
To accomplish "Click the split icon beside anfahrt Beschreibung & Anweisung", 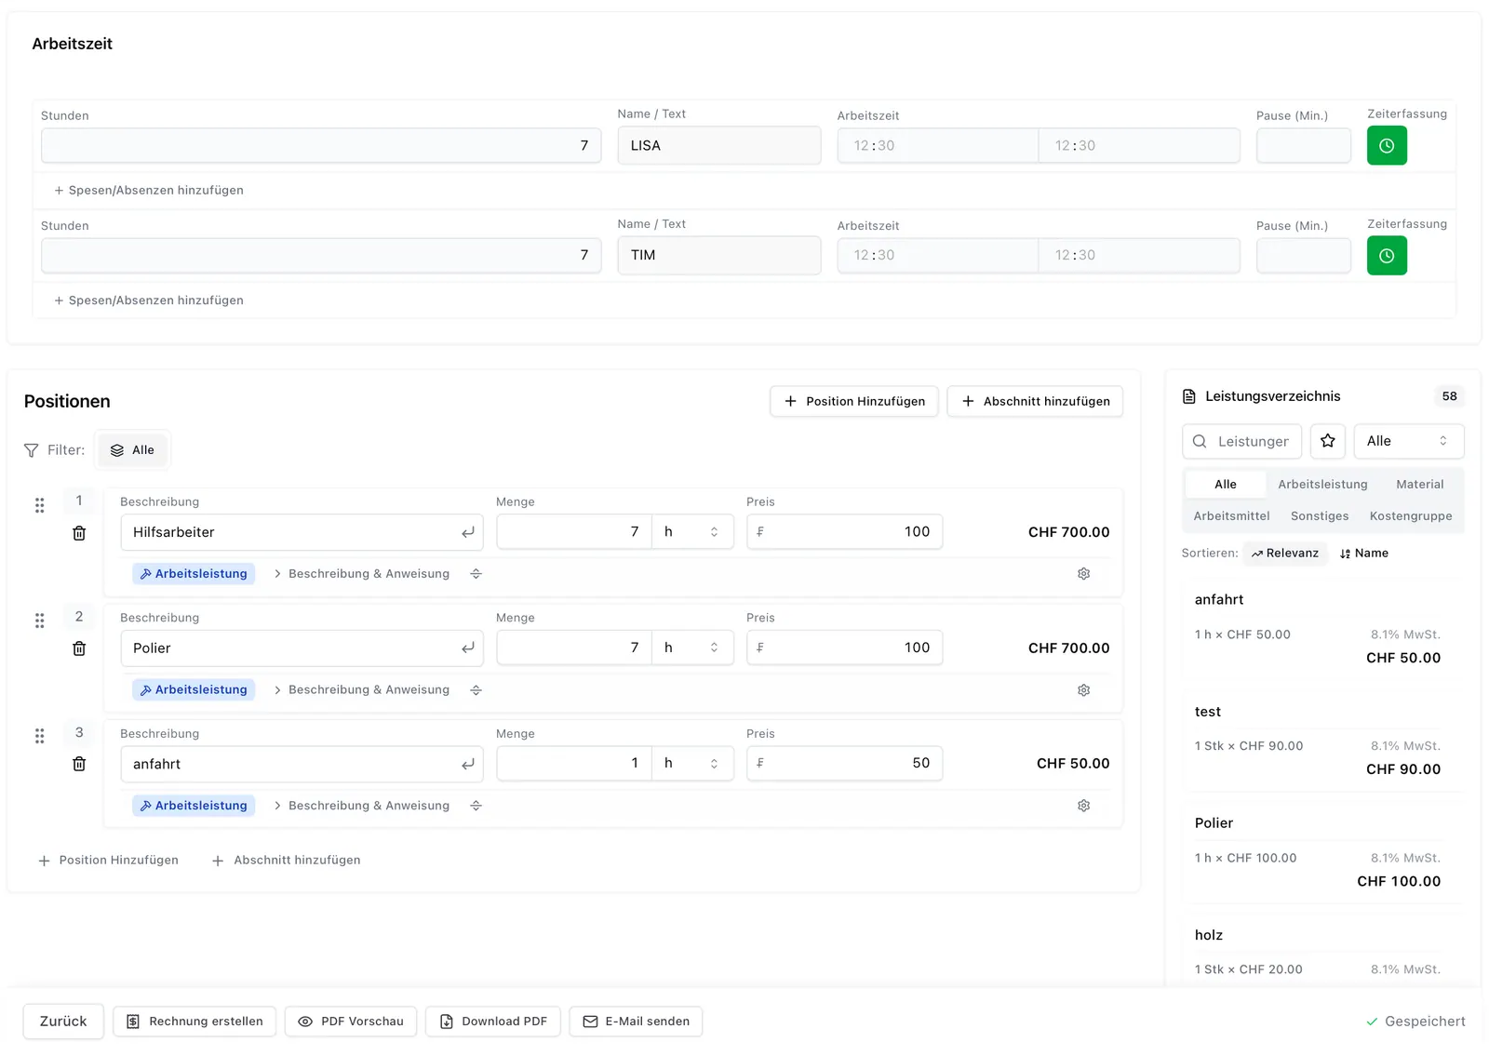I will [x=476, y=806].
